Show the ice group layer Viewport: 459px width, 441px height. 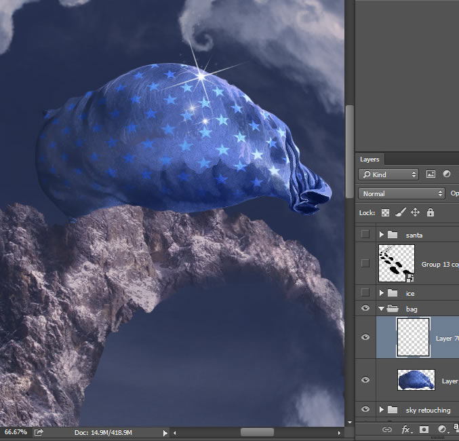pos(366,293)
